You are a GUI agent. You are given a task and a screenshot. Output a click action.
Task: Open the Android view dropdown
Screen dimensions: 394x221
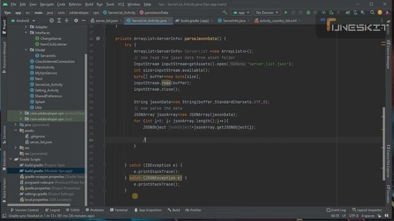tap(23, 20)
